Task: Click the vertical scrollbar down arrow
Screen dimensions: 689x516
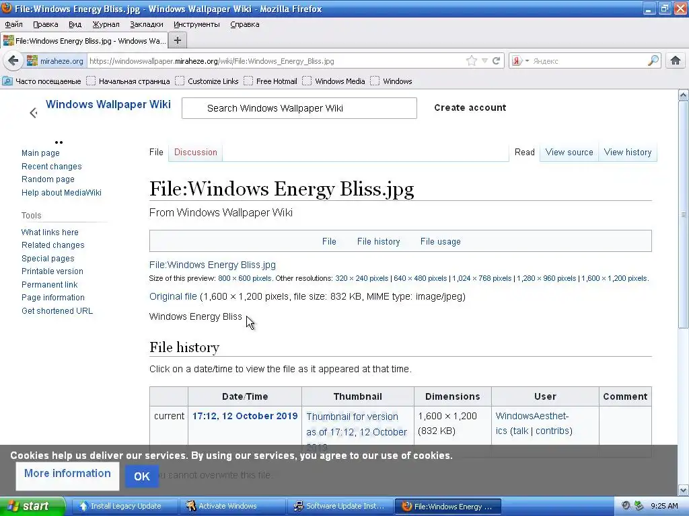Action: [x=683, y=490]
